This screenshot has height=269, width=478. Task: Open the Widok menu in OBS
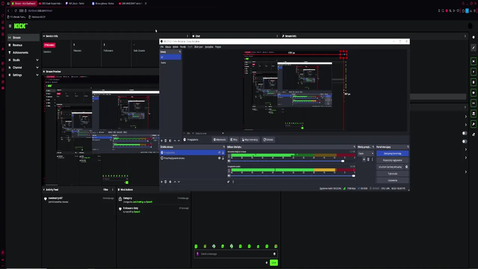(175, 47)
